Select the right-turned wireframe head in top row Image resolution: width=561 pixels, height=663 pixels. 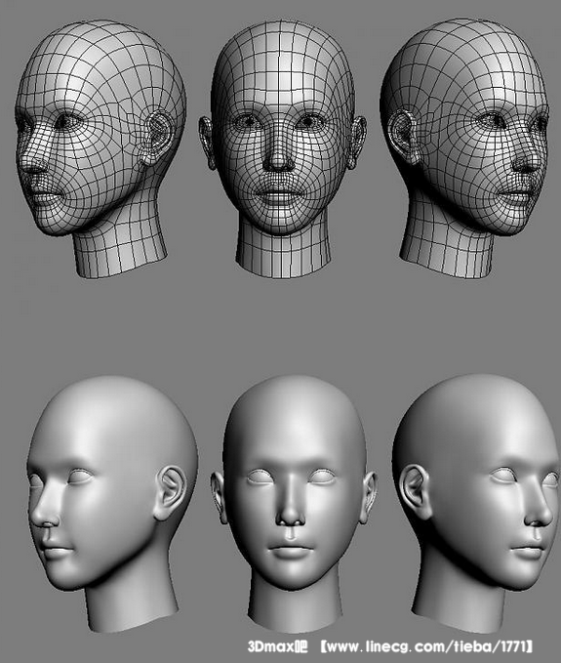[x=464, y=148]
